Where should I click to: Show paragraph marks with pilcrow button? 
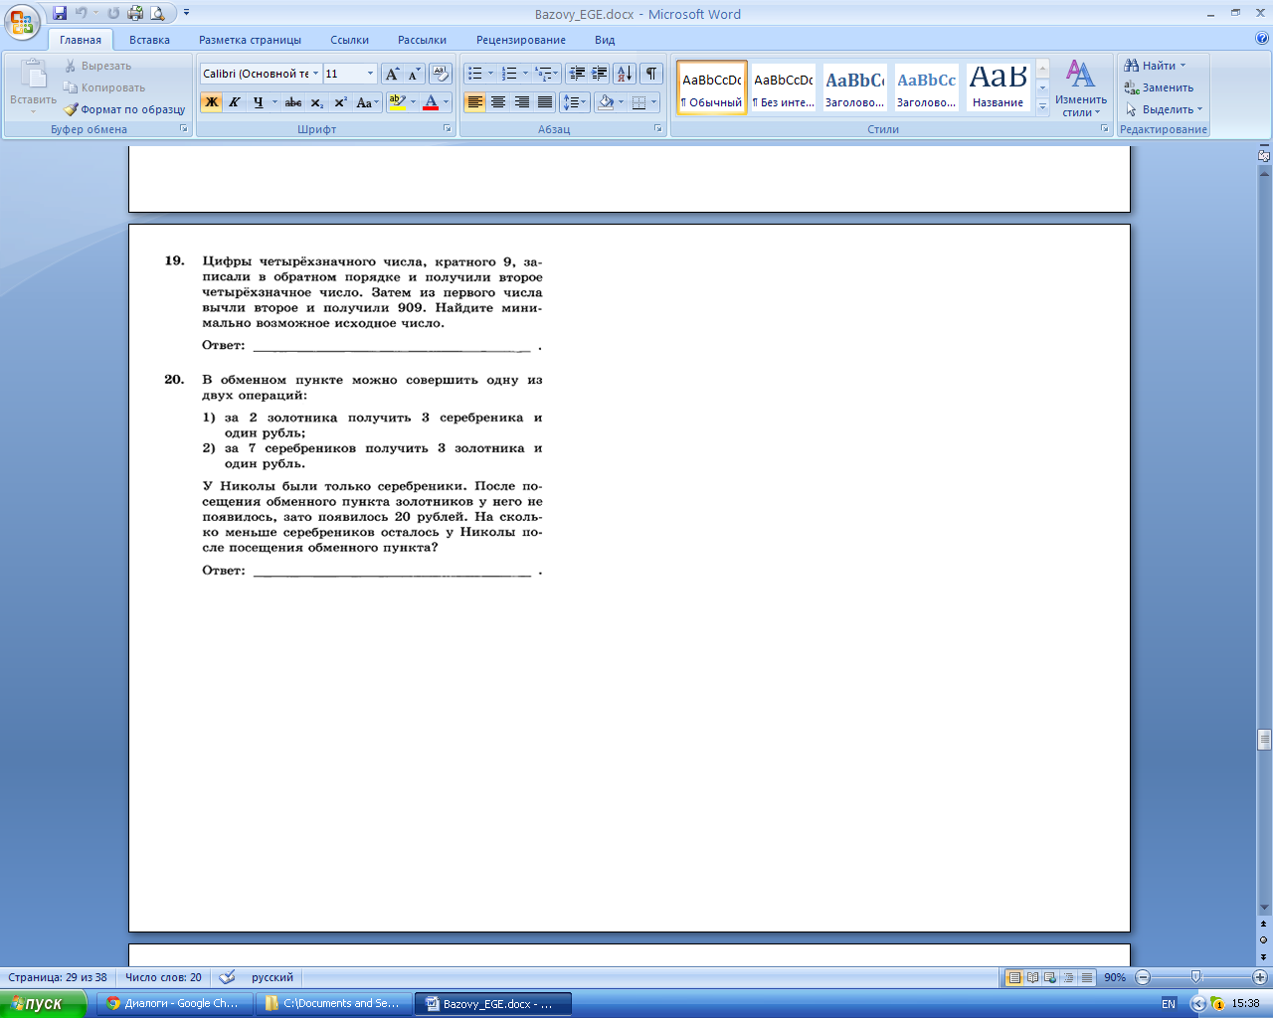(651, 74)
